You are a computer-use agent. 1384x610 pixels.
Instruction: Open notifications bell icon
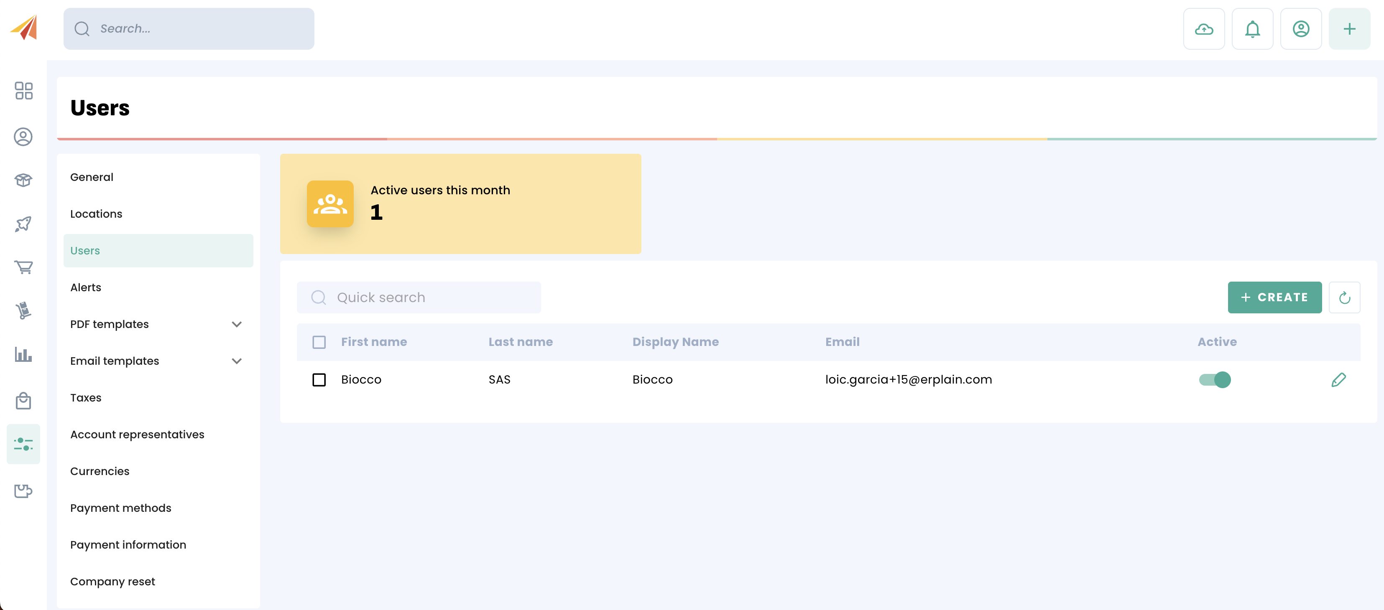1252,29
